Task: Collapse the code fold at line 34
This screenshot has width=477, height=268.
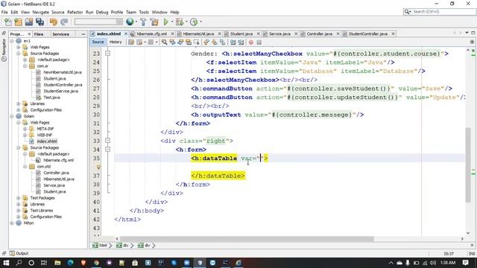Action: click(x=107, y=150)
